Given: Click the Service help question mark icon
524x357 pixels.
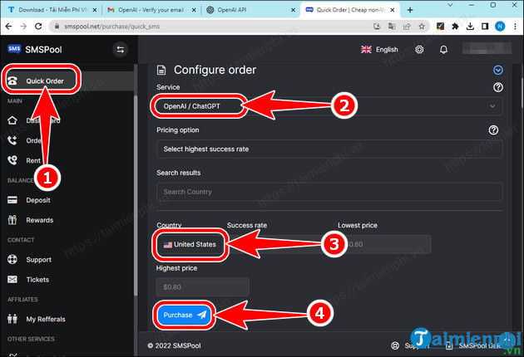Looking at the screenshot, I should (497, 87).
